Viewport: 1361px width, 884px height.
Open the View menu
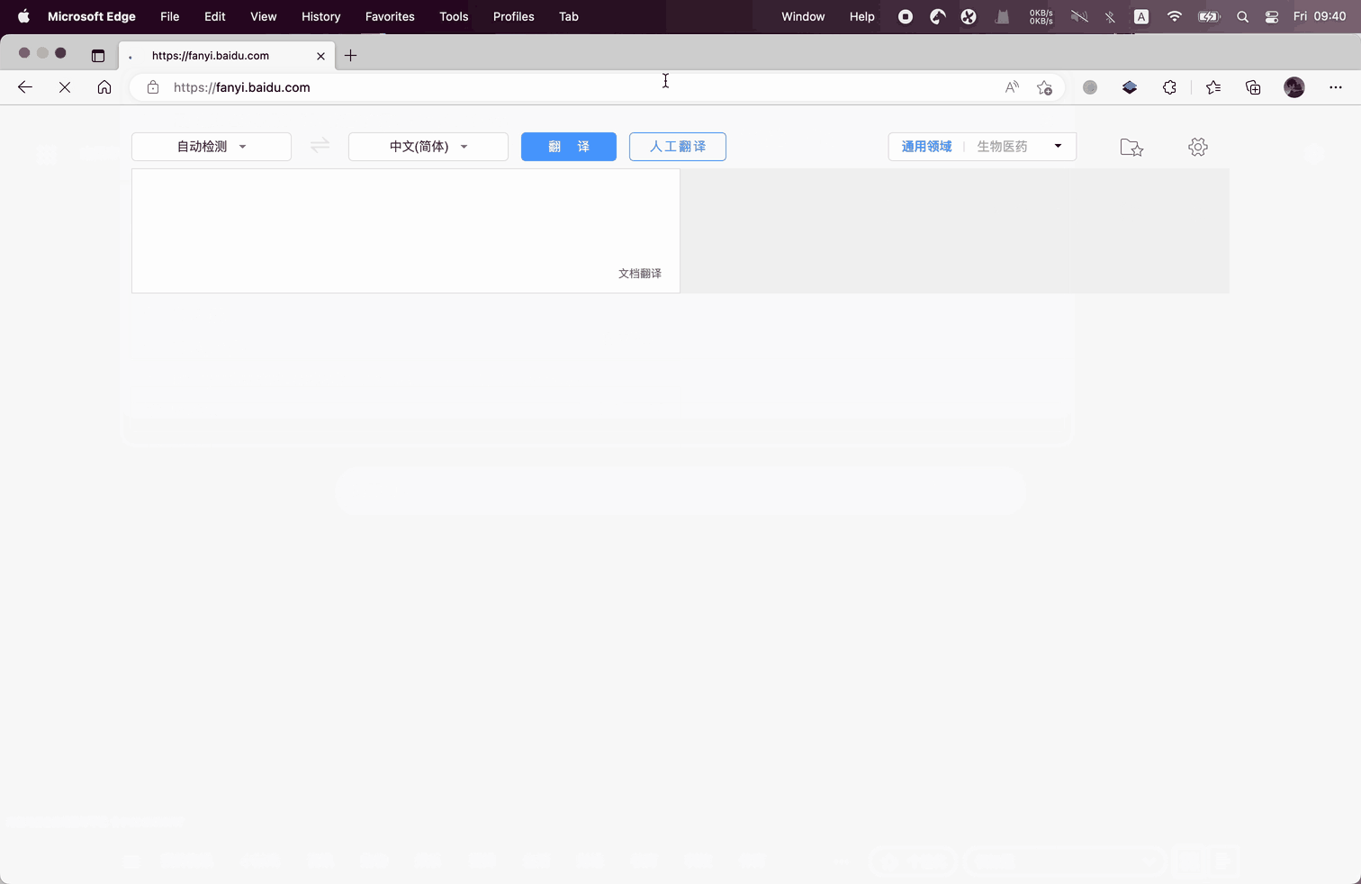pos(264,16)
